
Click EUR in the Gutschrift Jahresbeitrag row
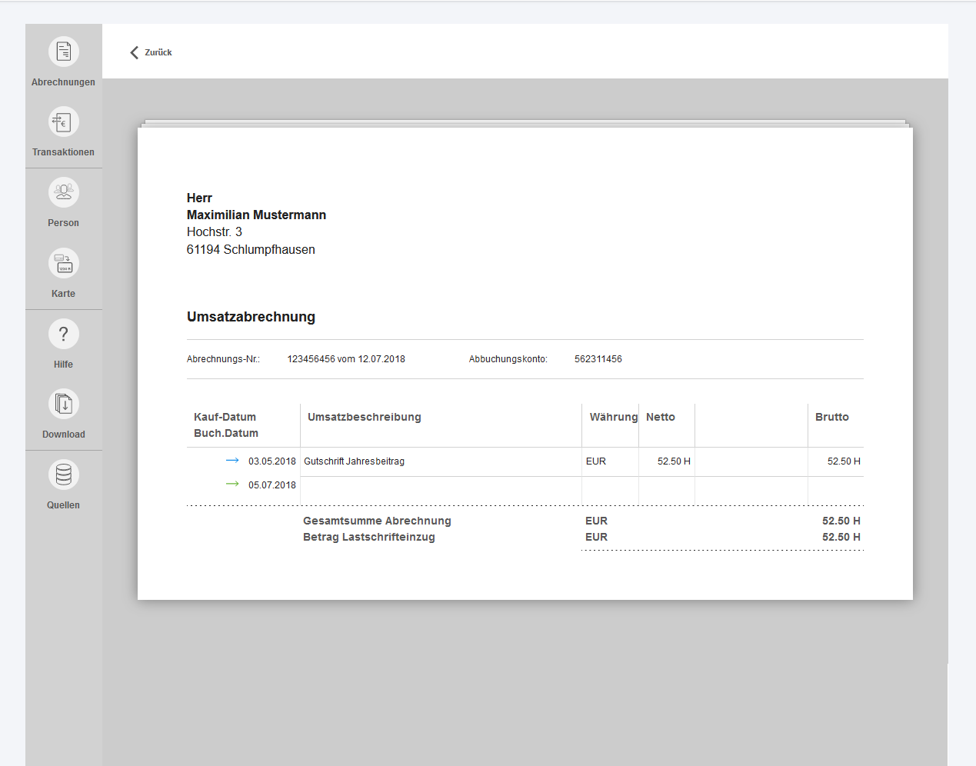tap(596, 461)
